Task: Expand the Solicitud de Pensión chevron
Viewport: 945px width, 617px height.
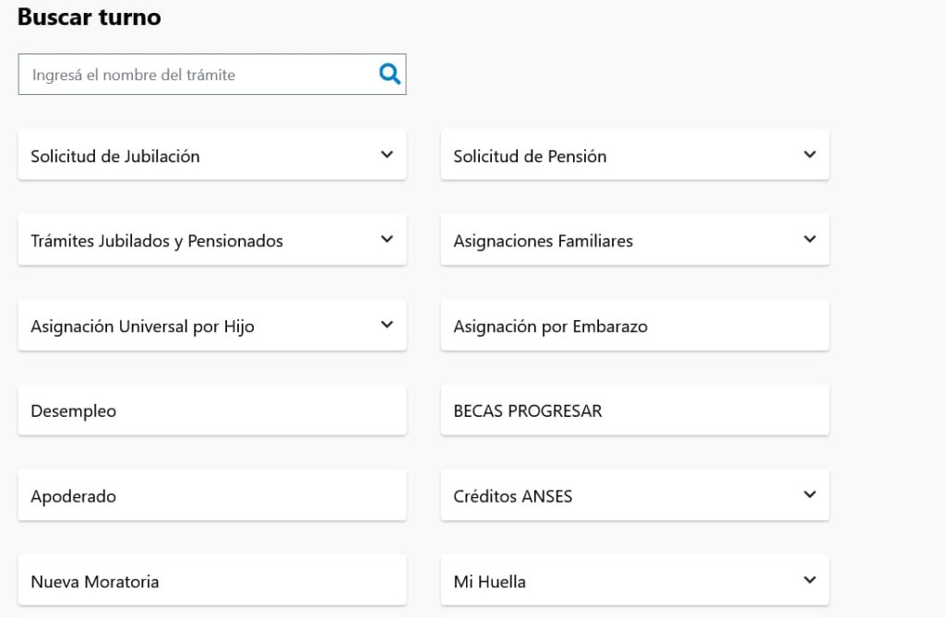Action: click(x=810, y=155)
